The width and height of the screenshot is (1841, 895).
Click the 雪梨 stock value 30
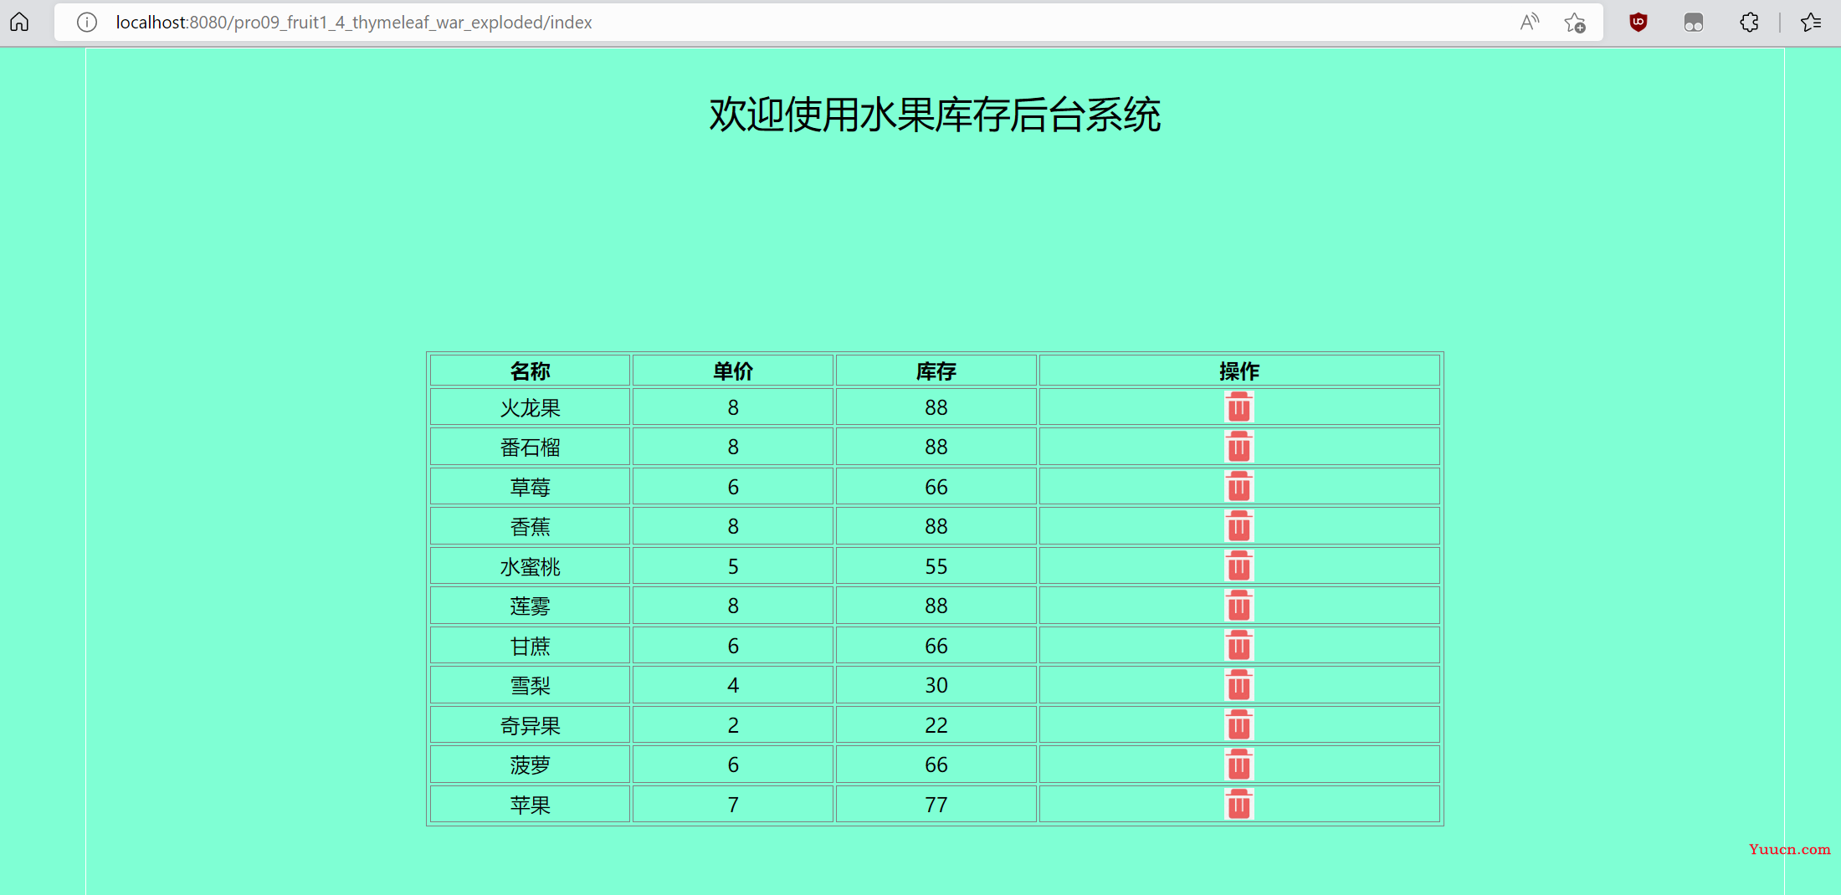[936, 685]
